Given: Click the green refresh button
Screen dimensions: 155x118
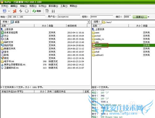Looking at the screenshot, I should tap(37, 11).
